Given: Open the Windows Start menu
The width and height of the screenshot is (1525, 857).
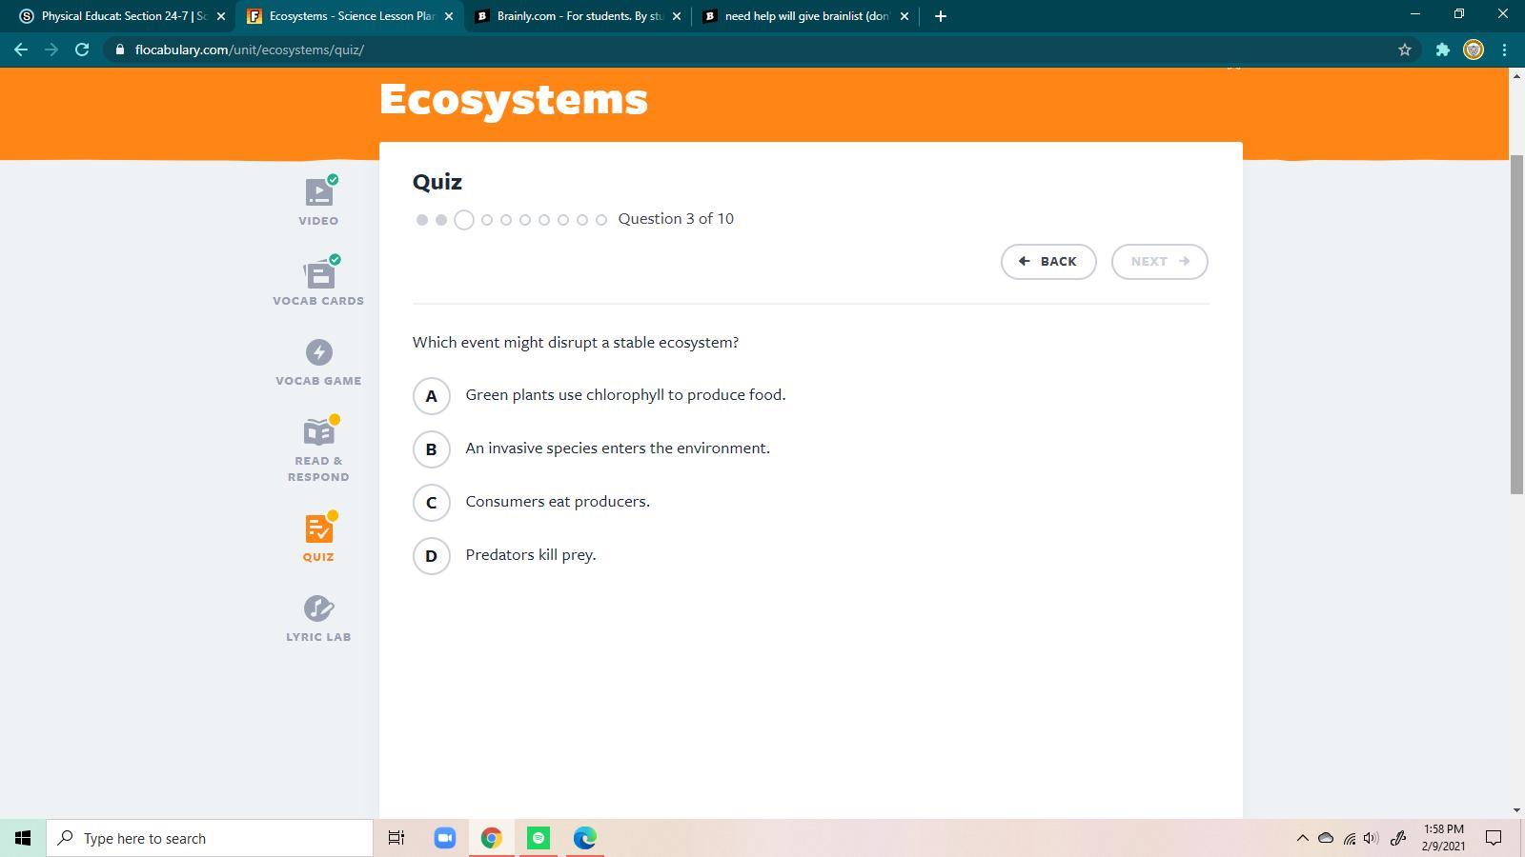Looking at the screenshot, I should (23, 838).
